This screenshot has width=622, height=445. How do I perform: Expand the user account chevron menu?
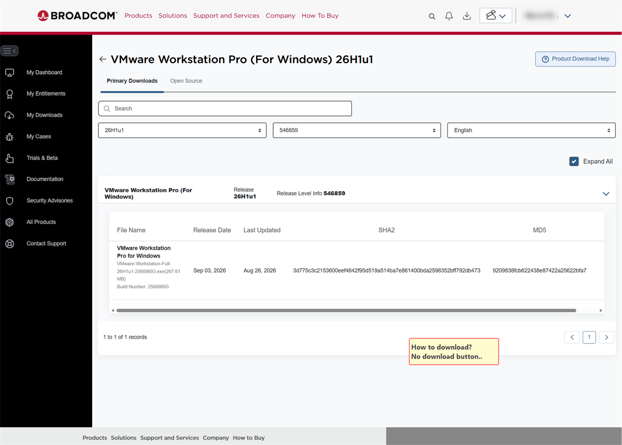[x=568, y=16]
